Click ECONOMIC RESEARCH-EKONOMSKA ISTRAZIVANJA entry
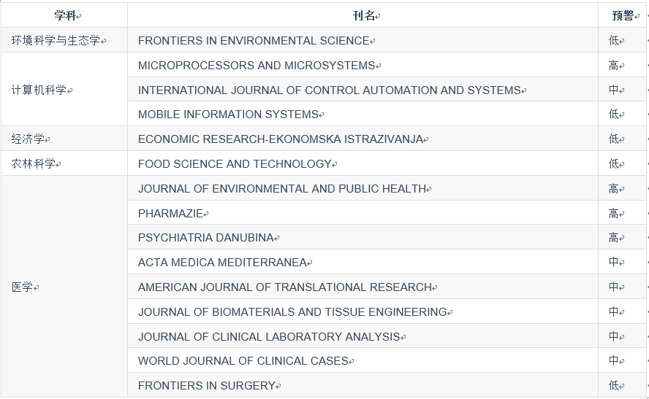The width and height of the screenshot is (649, 399). click(281, 139)
